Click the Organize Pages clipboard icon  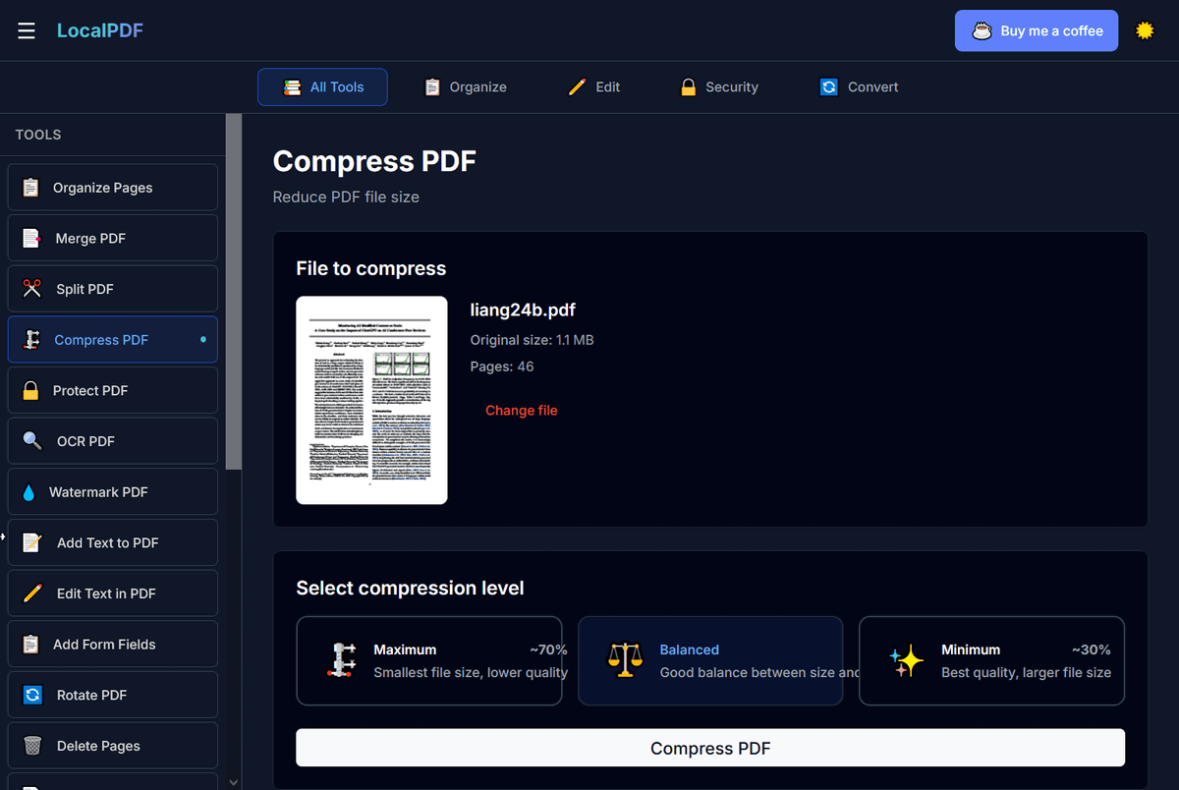tap(31, 188)
